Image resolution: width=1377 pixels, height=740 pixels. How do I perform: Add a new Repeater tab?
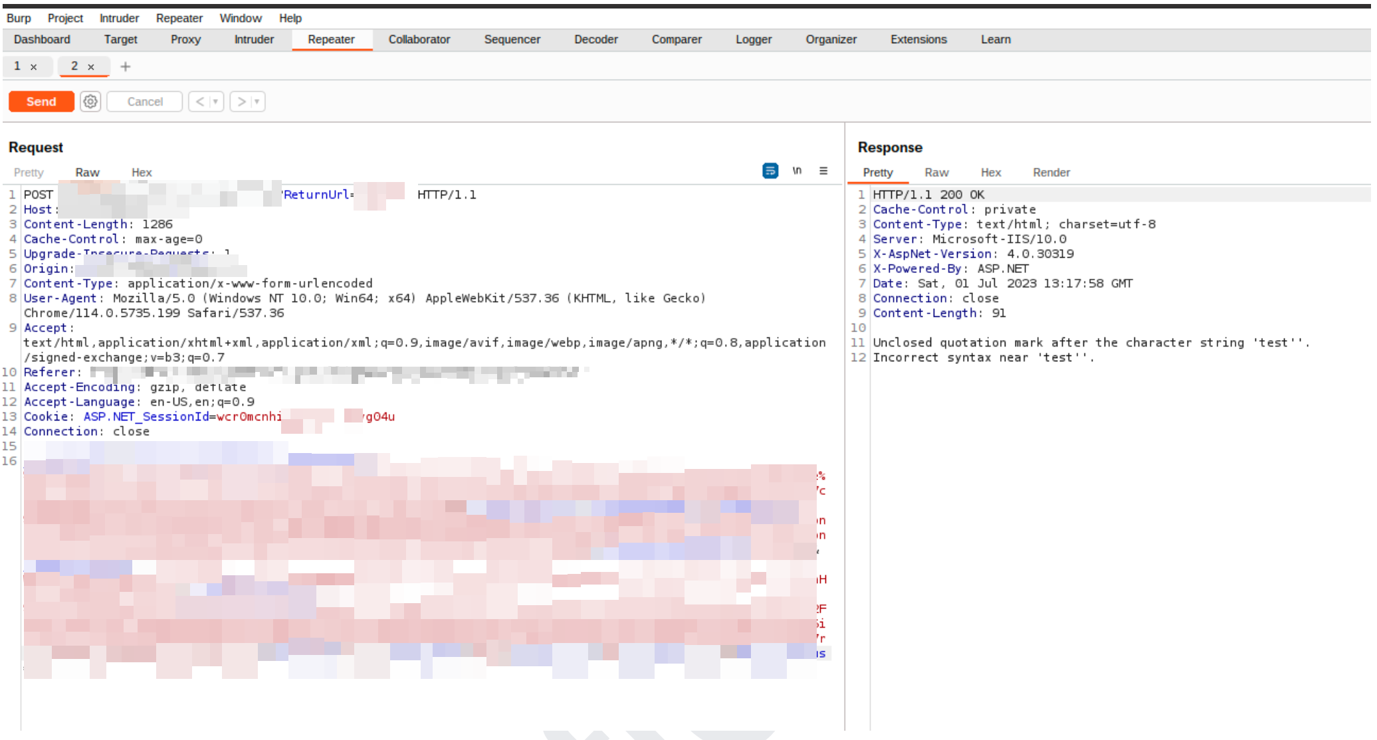[x=125, y=66]
